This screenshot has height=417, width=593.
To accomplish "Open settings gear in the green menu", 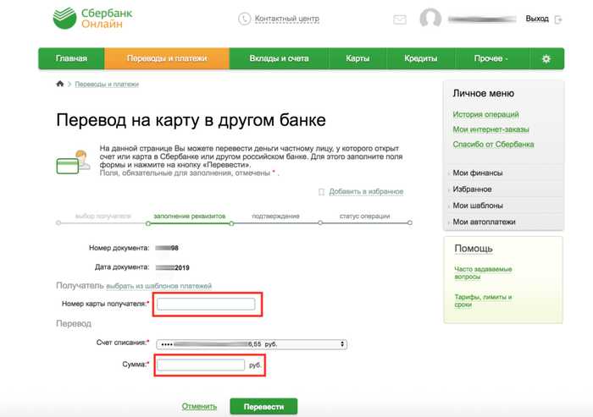I will coord(546,59).
